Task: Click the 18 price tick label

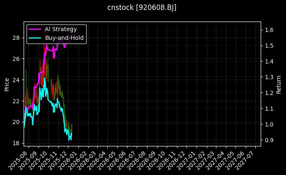Action: click(16, 143)
